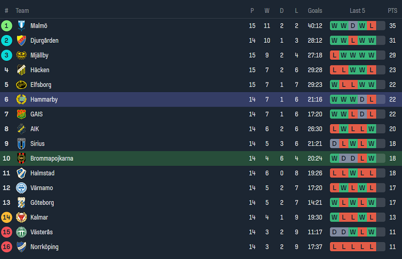
Task: Click Göteborg's first win box in Last 5
Action: (334, 203)
